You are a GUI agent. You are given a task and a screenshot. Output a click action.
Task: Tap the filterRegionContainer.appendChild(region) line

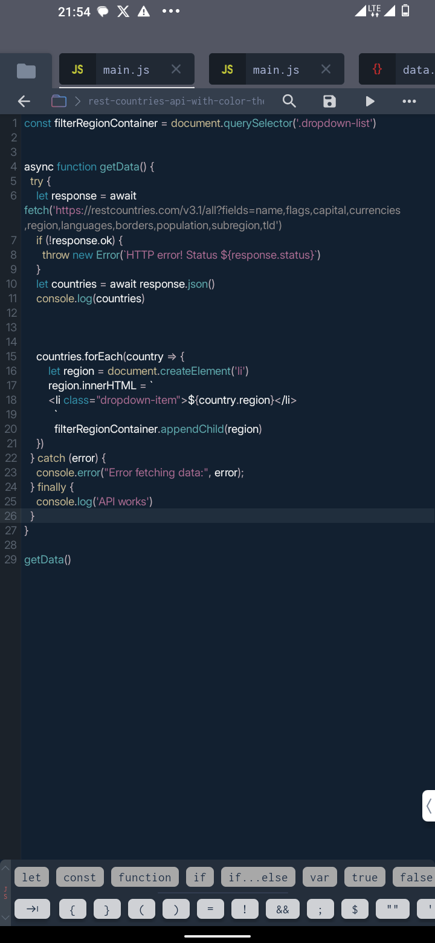tap(158, 429)
